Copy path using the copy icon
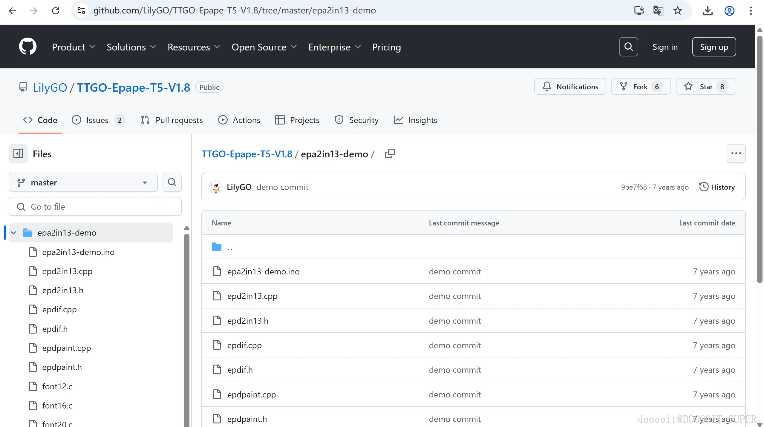This screenshot has height=427, width=764. click(390, 153)
